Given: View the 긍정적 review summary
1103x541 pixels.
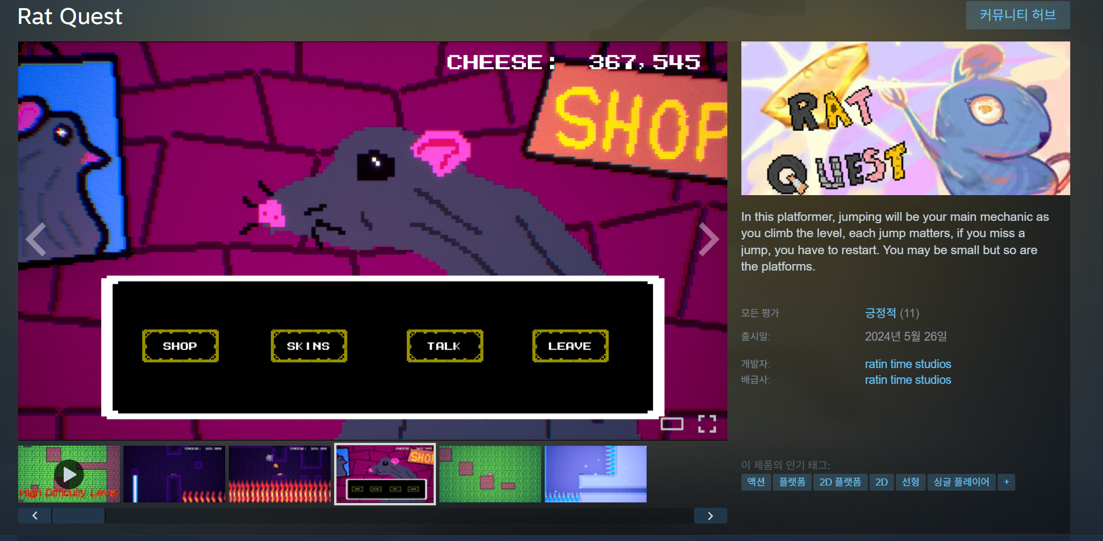Looking at the screenshot, I should click(880, 313).
